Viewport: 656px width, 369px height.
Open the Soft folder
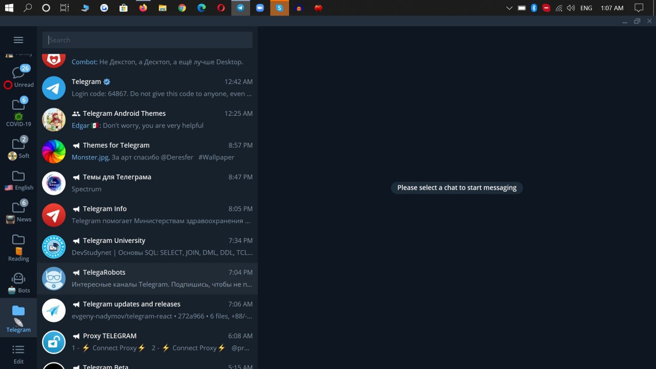(x=18, y=148)
